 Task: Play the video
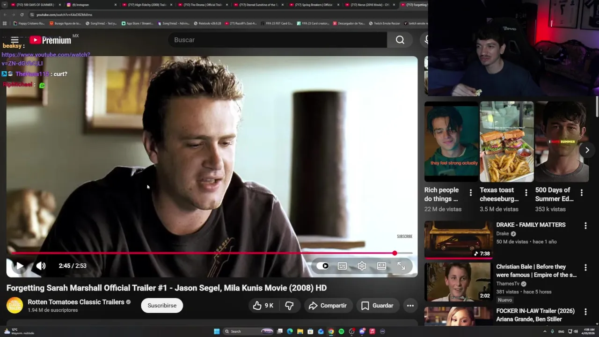[20, 266]
